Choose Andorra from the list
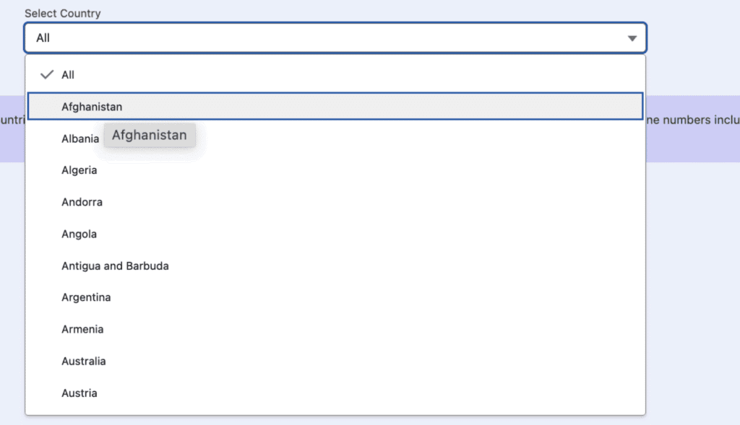740x425 pixels. pyautogui.click(x=82, y=202)
